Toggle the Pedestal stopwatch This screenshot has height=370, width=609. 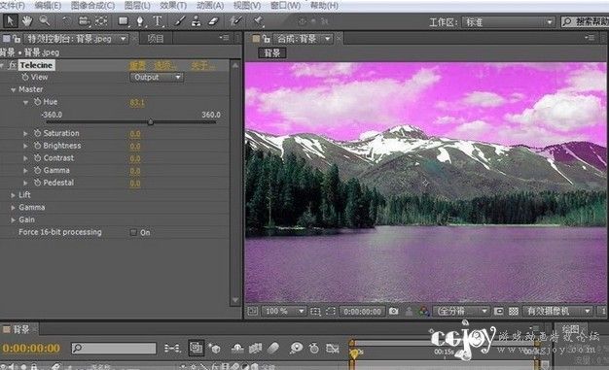pyautogui.click(x=37, y=183)
